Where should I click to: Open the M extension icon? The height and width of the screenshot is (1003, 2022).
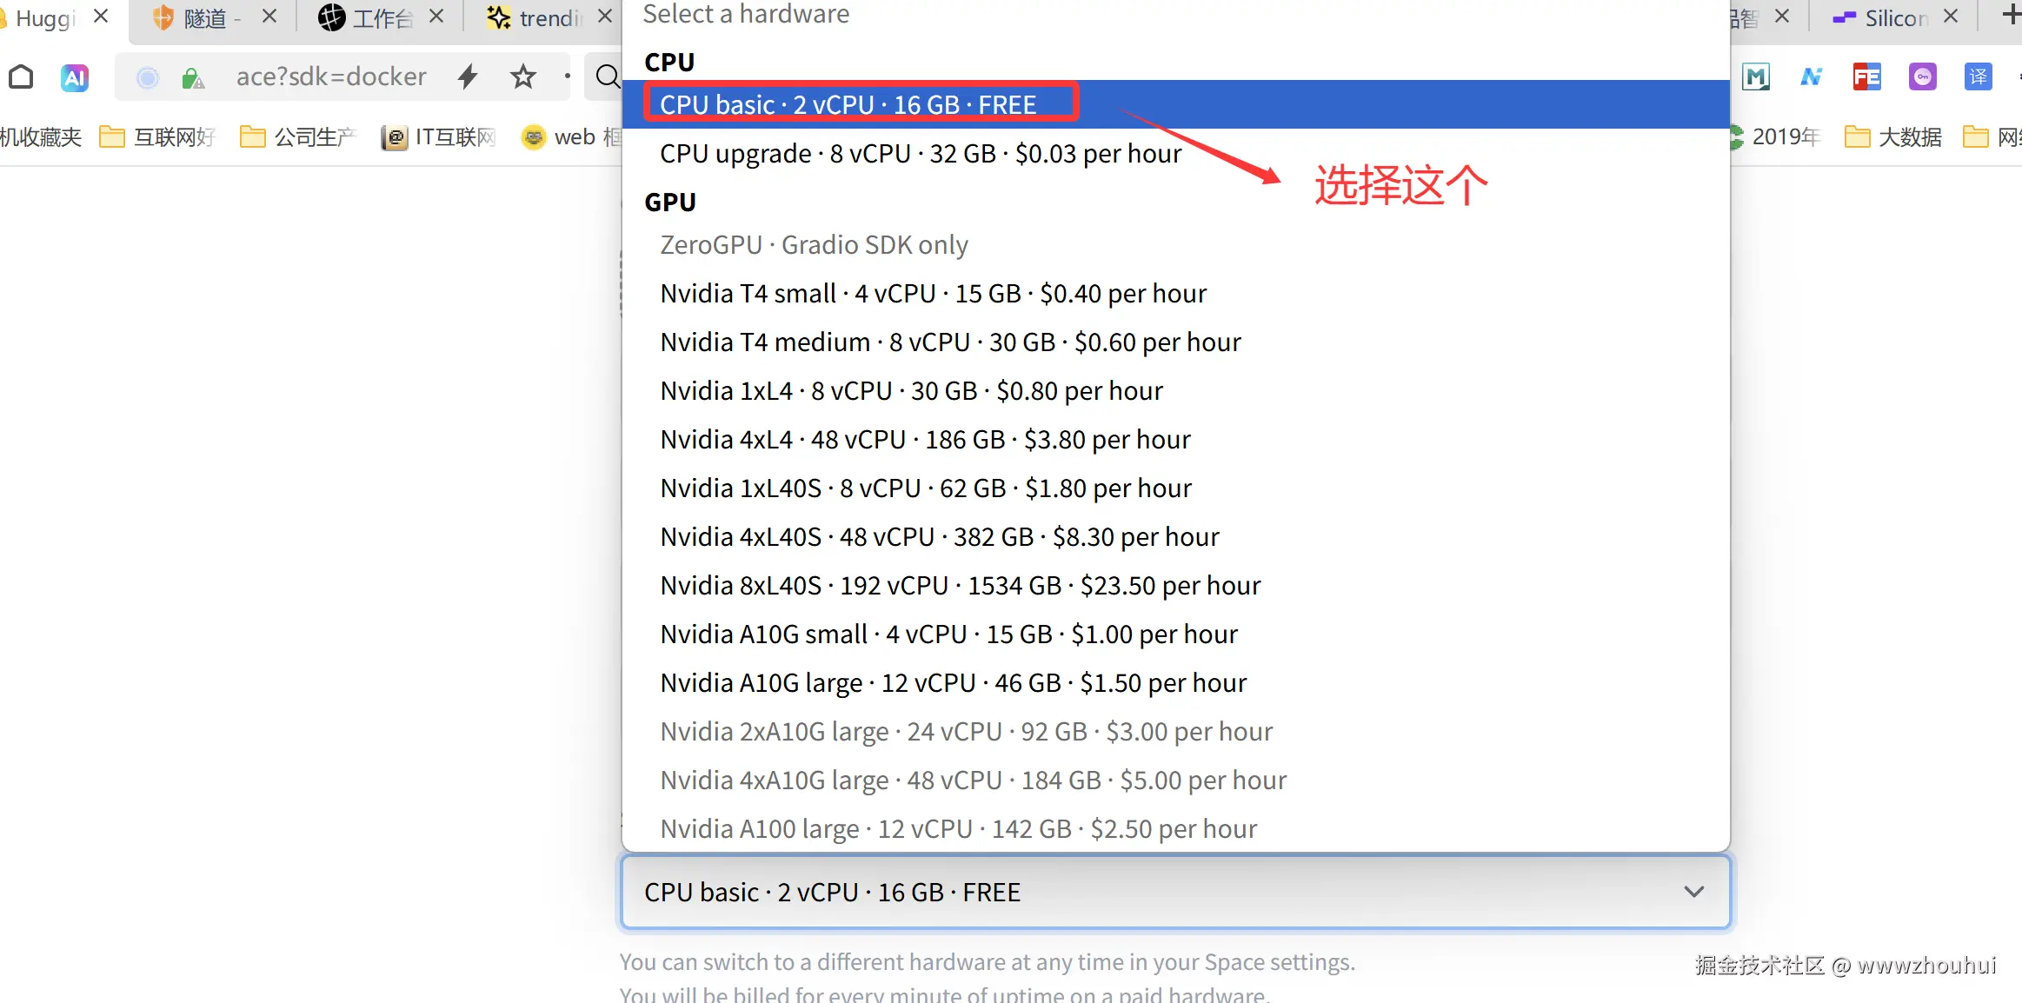(1756, 77)
